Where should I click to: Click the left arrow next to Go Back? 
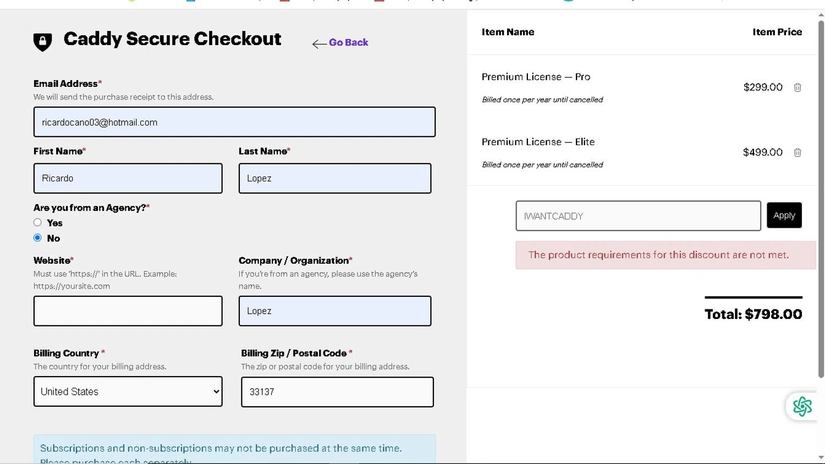tap(319, 44)
